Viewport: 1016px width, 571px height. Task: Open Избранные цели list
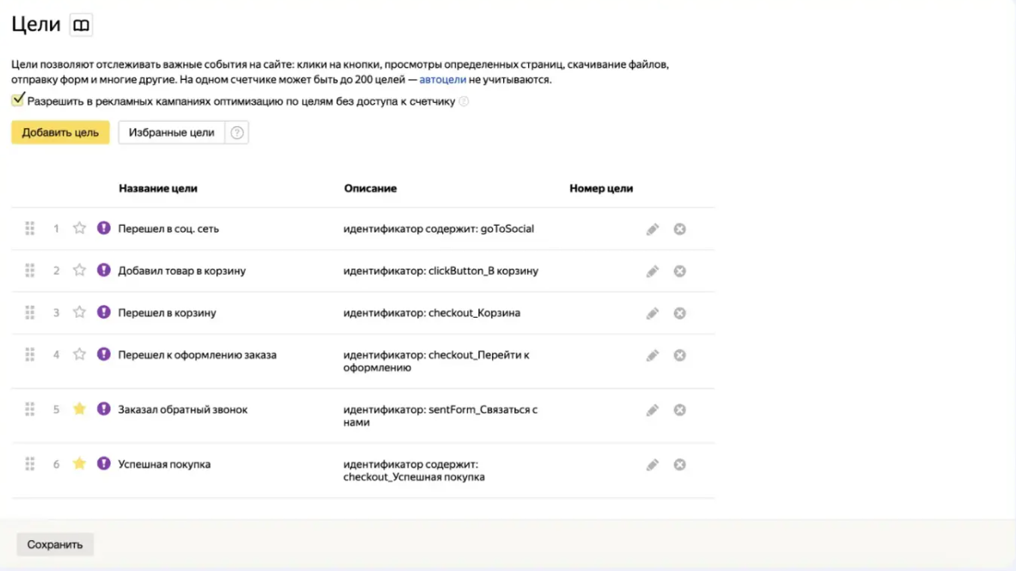click(172, 132)
